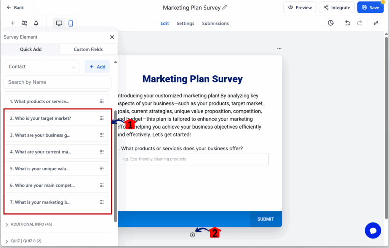Undo the last change

(x=347, y=23)
